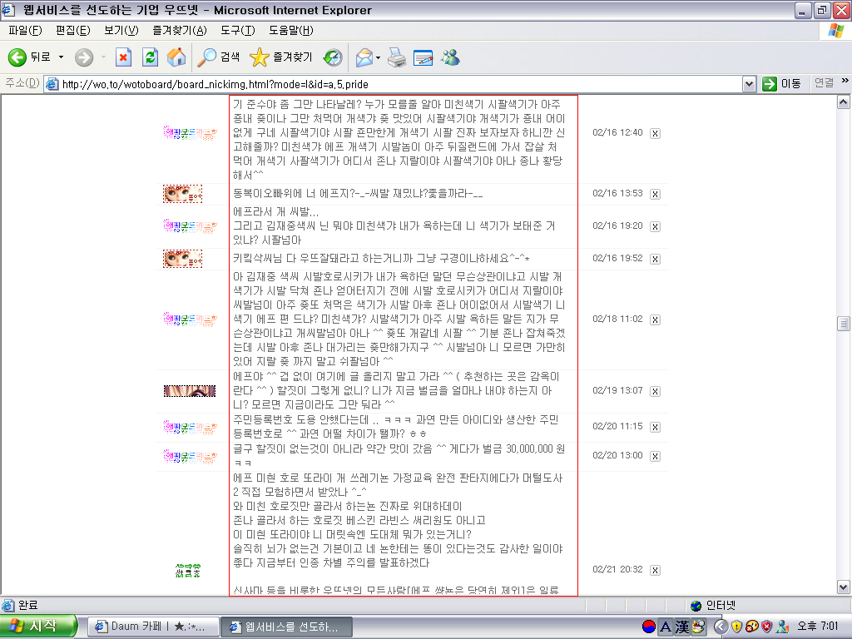Refresh the page with the toolbar icon

(150, 57)
